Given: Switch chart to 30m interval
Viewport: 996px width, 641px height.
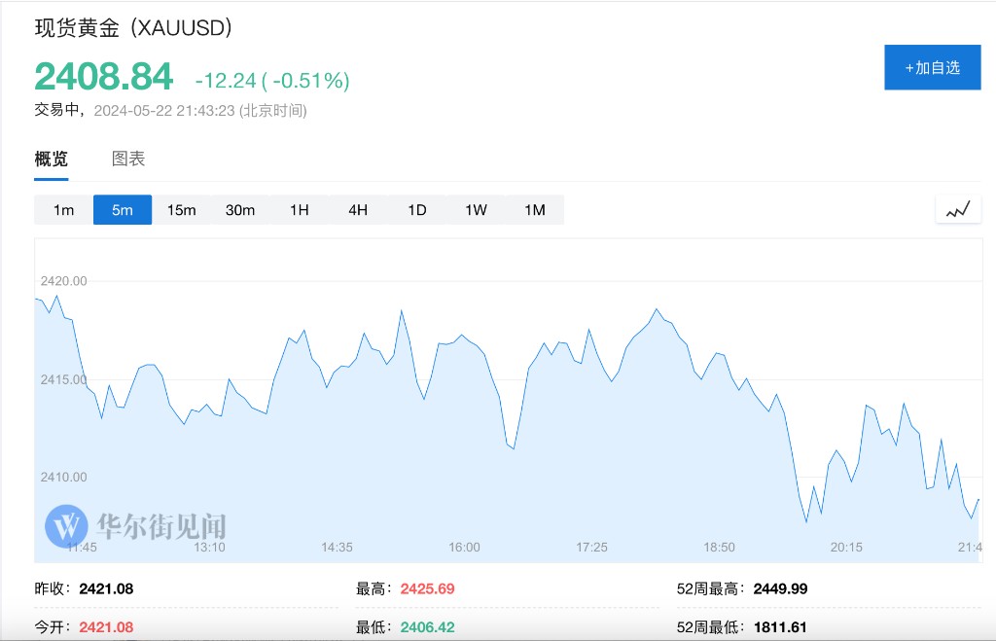Looking at the screenshot, I should pos(240,210).
